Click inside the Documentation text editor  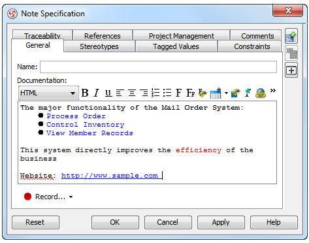(x=147, y=142)
